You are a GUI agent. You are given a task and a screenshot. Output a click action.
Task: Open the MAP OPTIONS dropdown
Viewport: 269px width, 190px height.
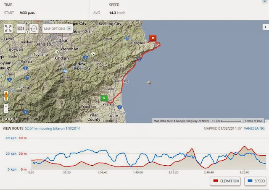pos(58,29)
